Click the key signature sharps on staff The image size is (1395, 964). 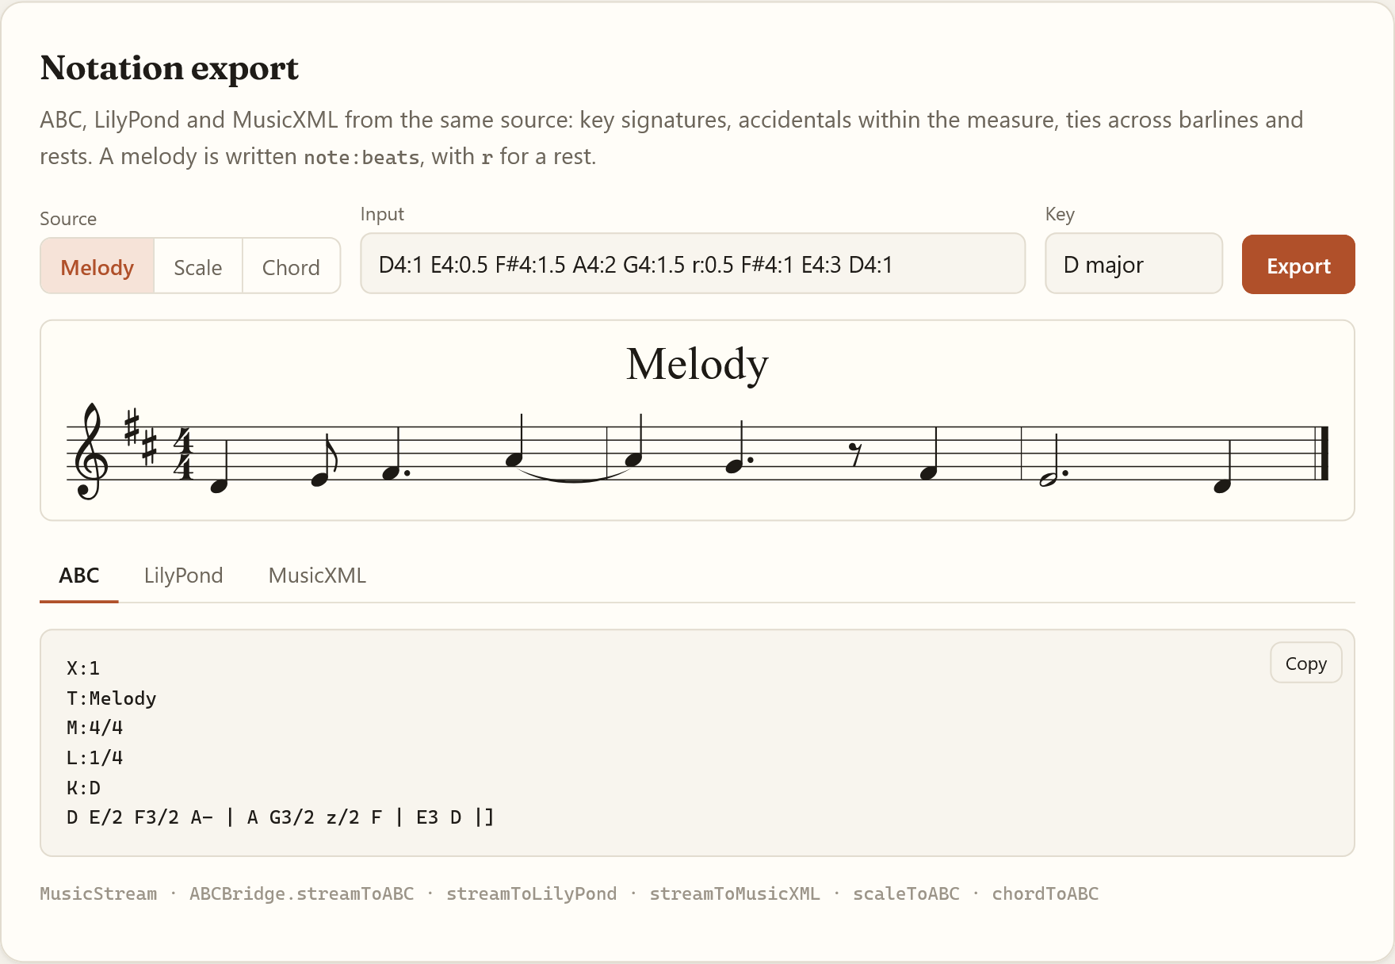click(x=141, y=437)
